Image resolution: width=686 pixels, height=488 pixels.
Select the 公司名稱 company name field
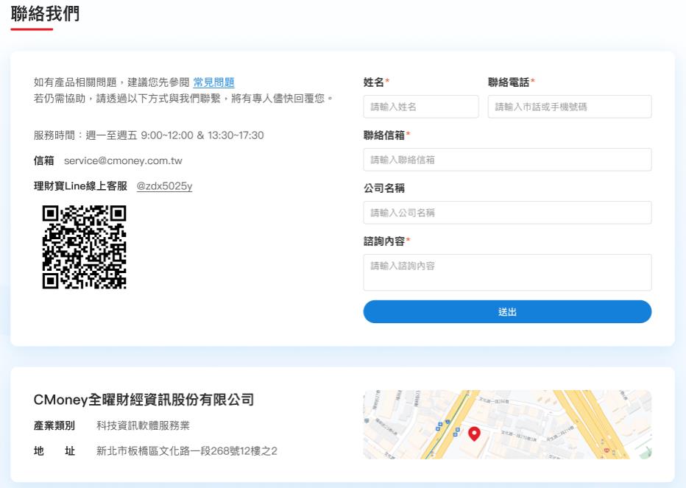pos(507,212)
